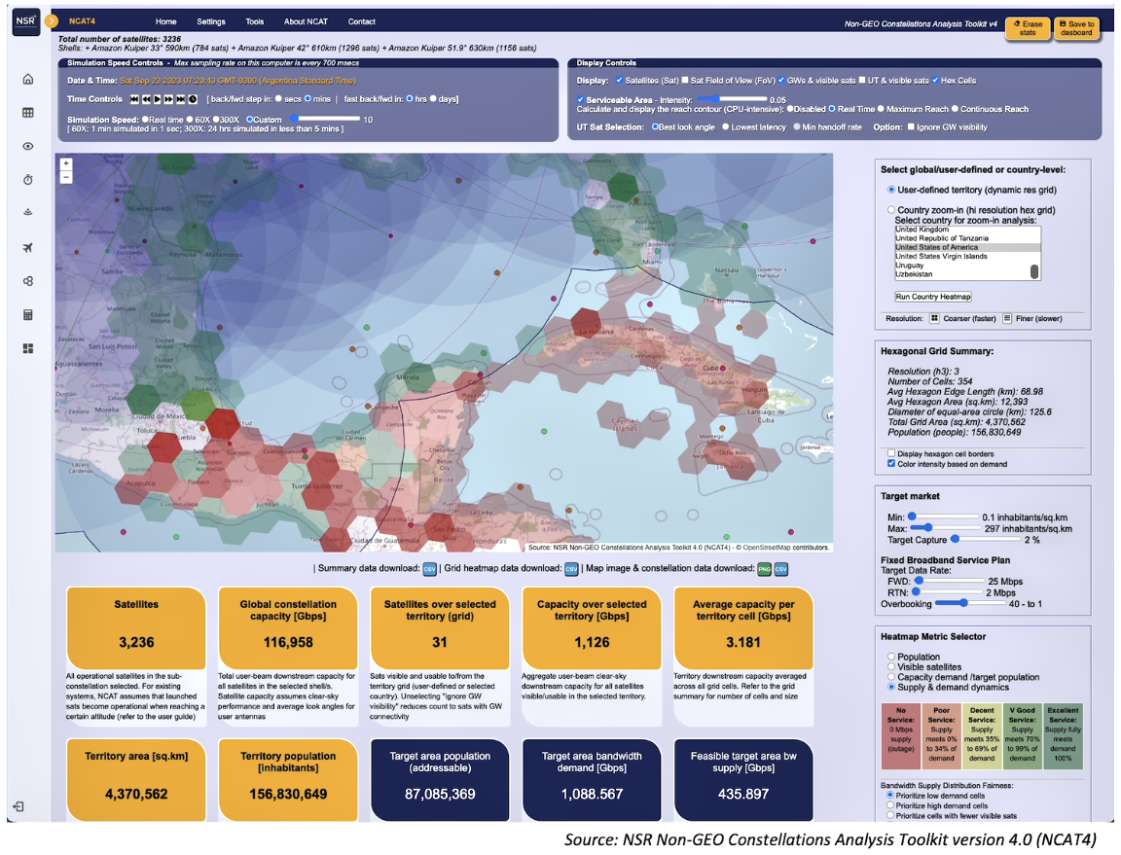Open the calculator icon in the sidebar
This screenshot has width=1121, height=855.
[27, 314]
